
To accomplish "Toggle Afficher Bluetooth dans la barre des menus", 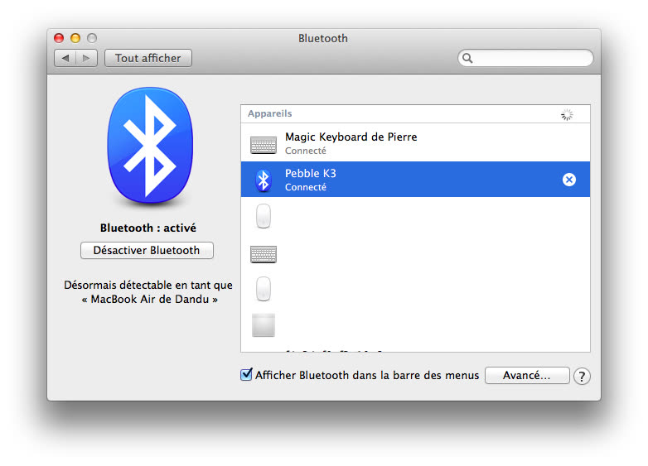I will [246, 375].
